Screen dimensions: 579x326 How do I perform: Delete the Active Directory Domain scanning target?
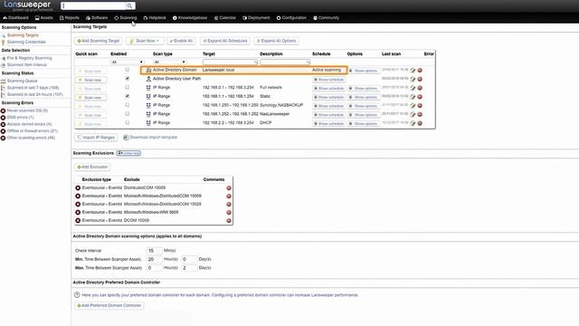pos(420,71)
